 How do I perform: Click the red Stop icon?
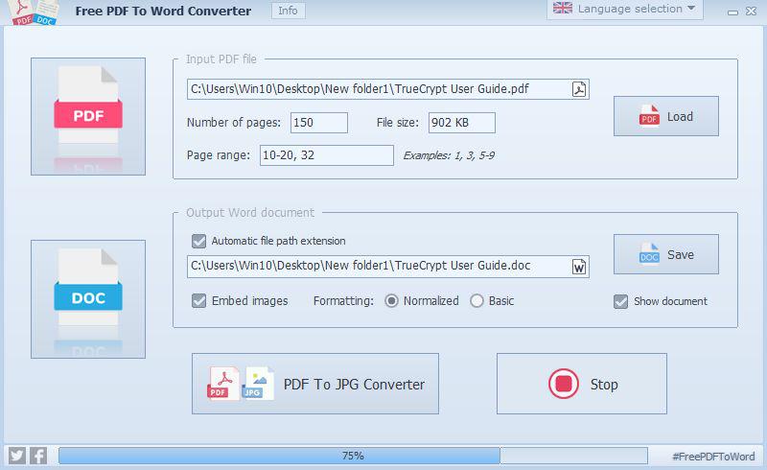[x=564, y=384]
